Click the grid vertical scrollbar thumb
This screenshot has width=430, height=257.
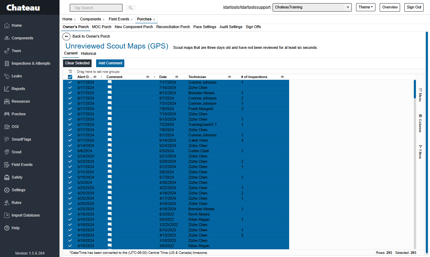click(x=415, y=89)
